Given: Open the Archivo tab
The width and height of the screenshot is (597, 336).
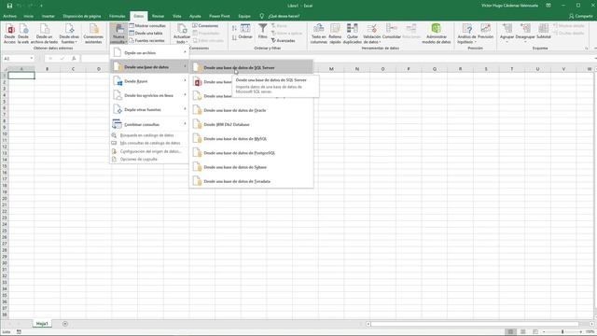Looking at the screenshot, I should 10,16.
